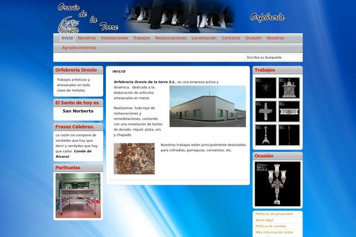Viewport: 356px width, 237px height.
Task: Click the golden ornament photo
Action: (134, 159)
